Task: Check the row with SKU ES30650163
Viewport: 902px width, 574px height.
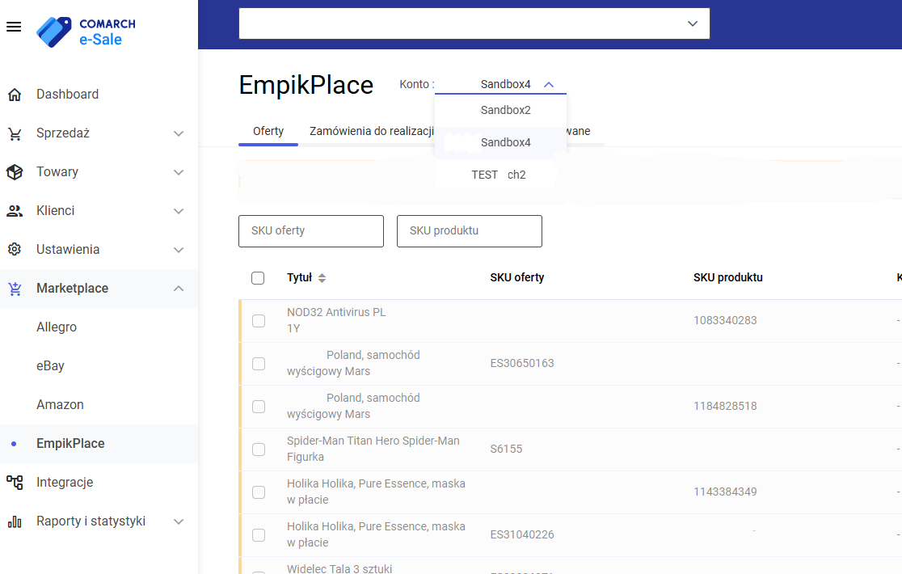Action: point(259,364)
